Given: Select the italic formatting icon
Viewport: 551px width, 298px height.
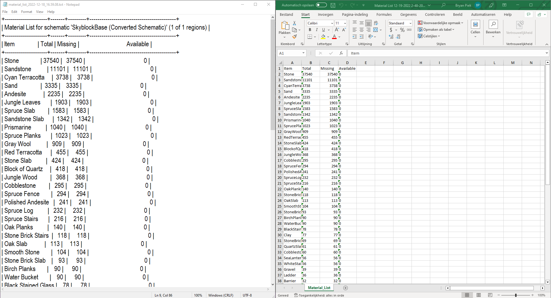Looking at the screenshot, I should (x=317, y=30).
